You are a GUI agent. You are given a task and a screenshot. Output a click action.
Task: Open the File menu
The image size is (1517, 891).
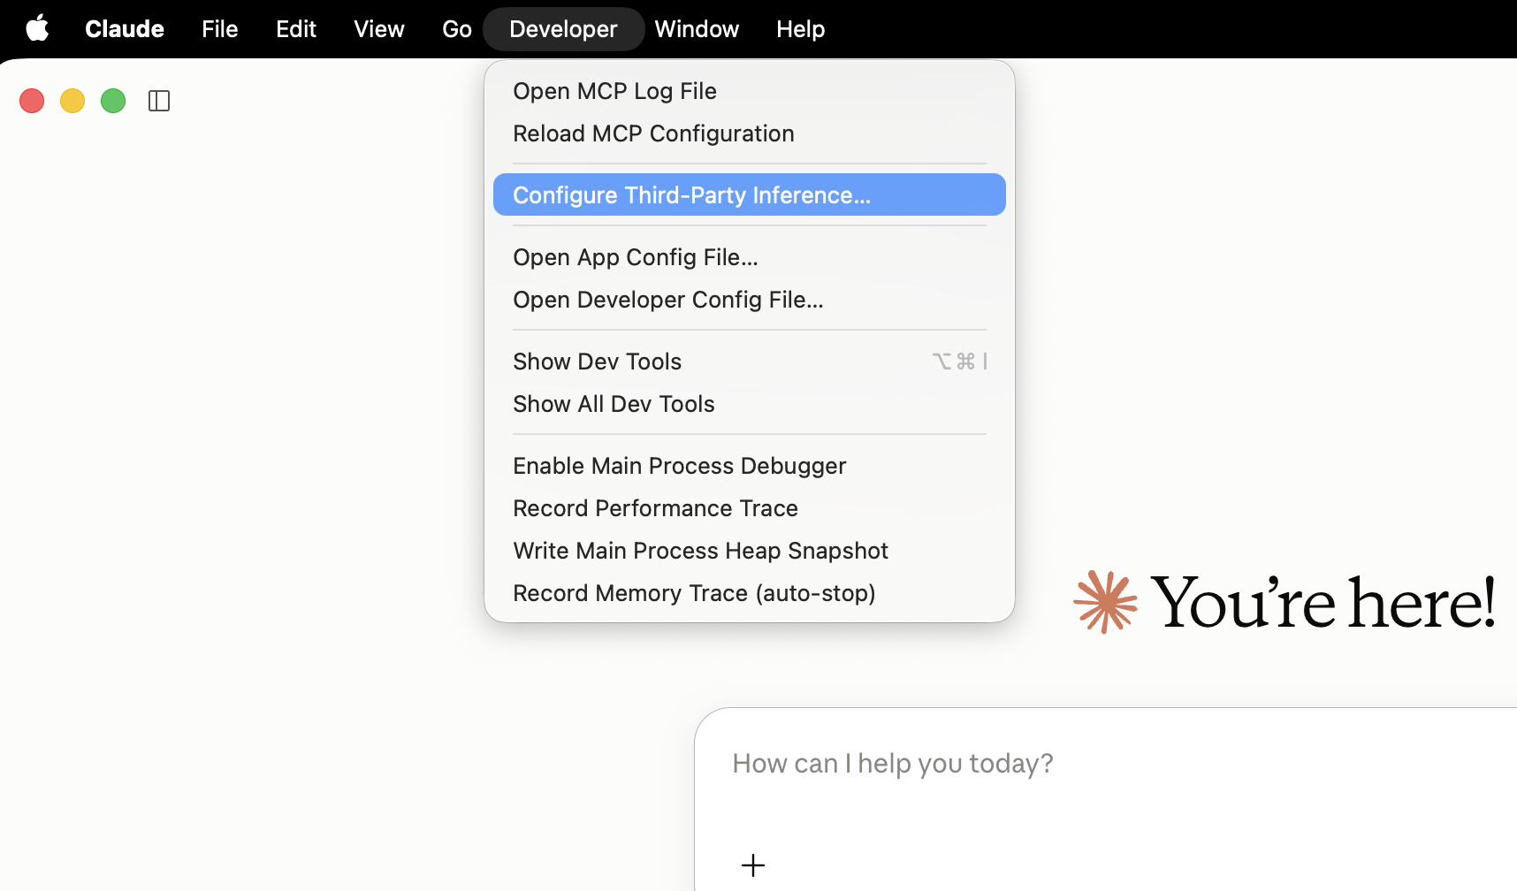pos(220,29)
